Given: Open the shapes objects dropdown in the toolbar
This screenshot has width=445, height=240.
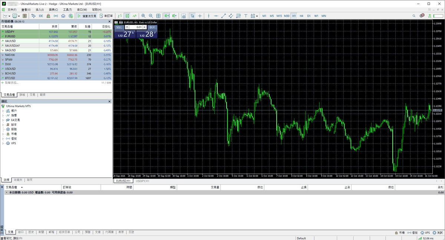Looking at the screenshot, I should point(257,16).
